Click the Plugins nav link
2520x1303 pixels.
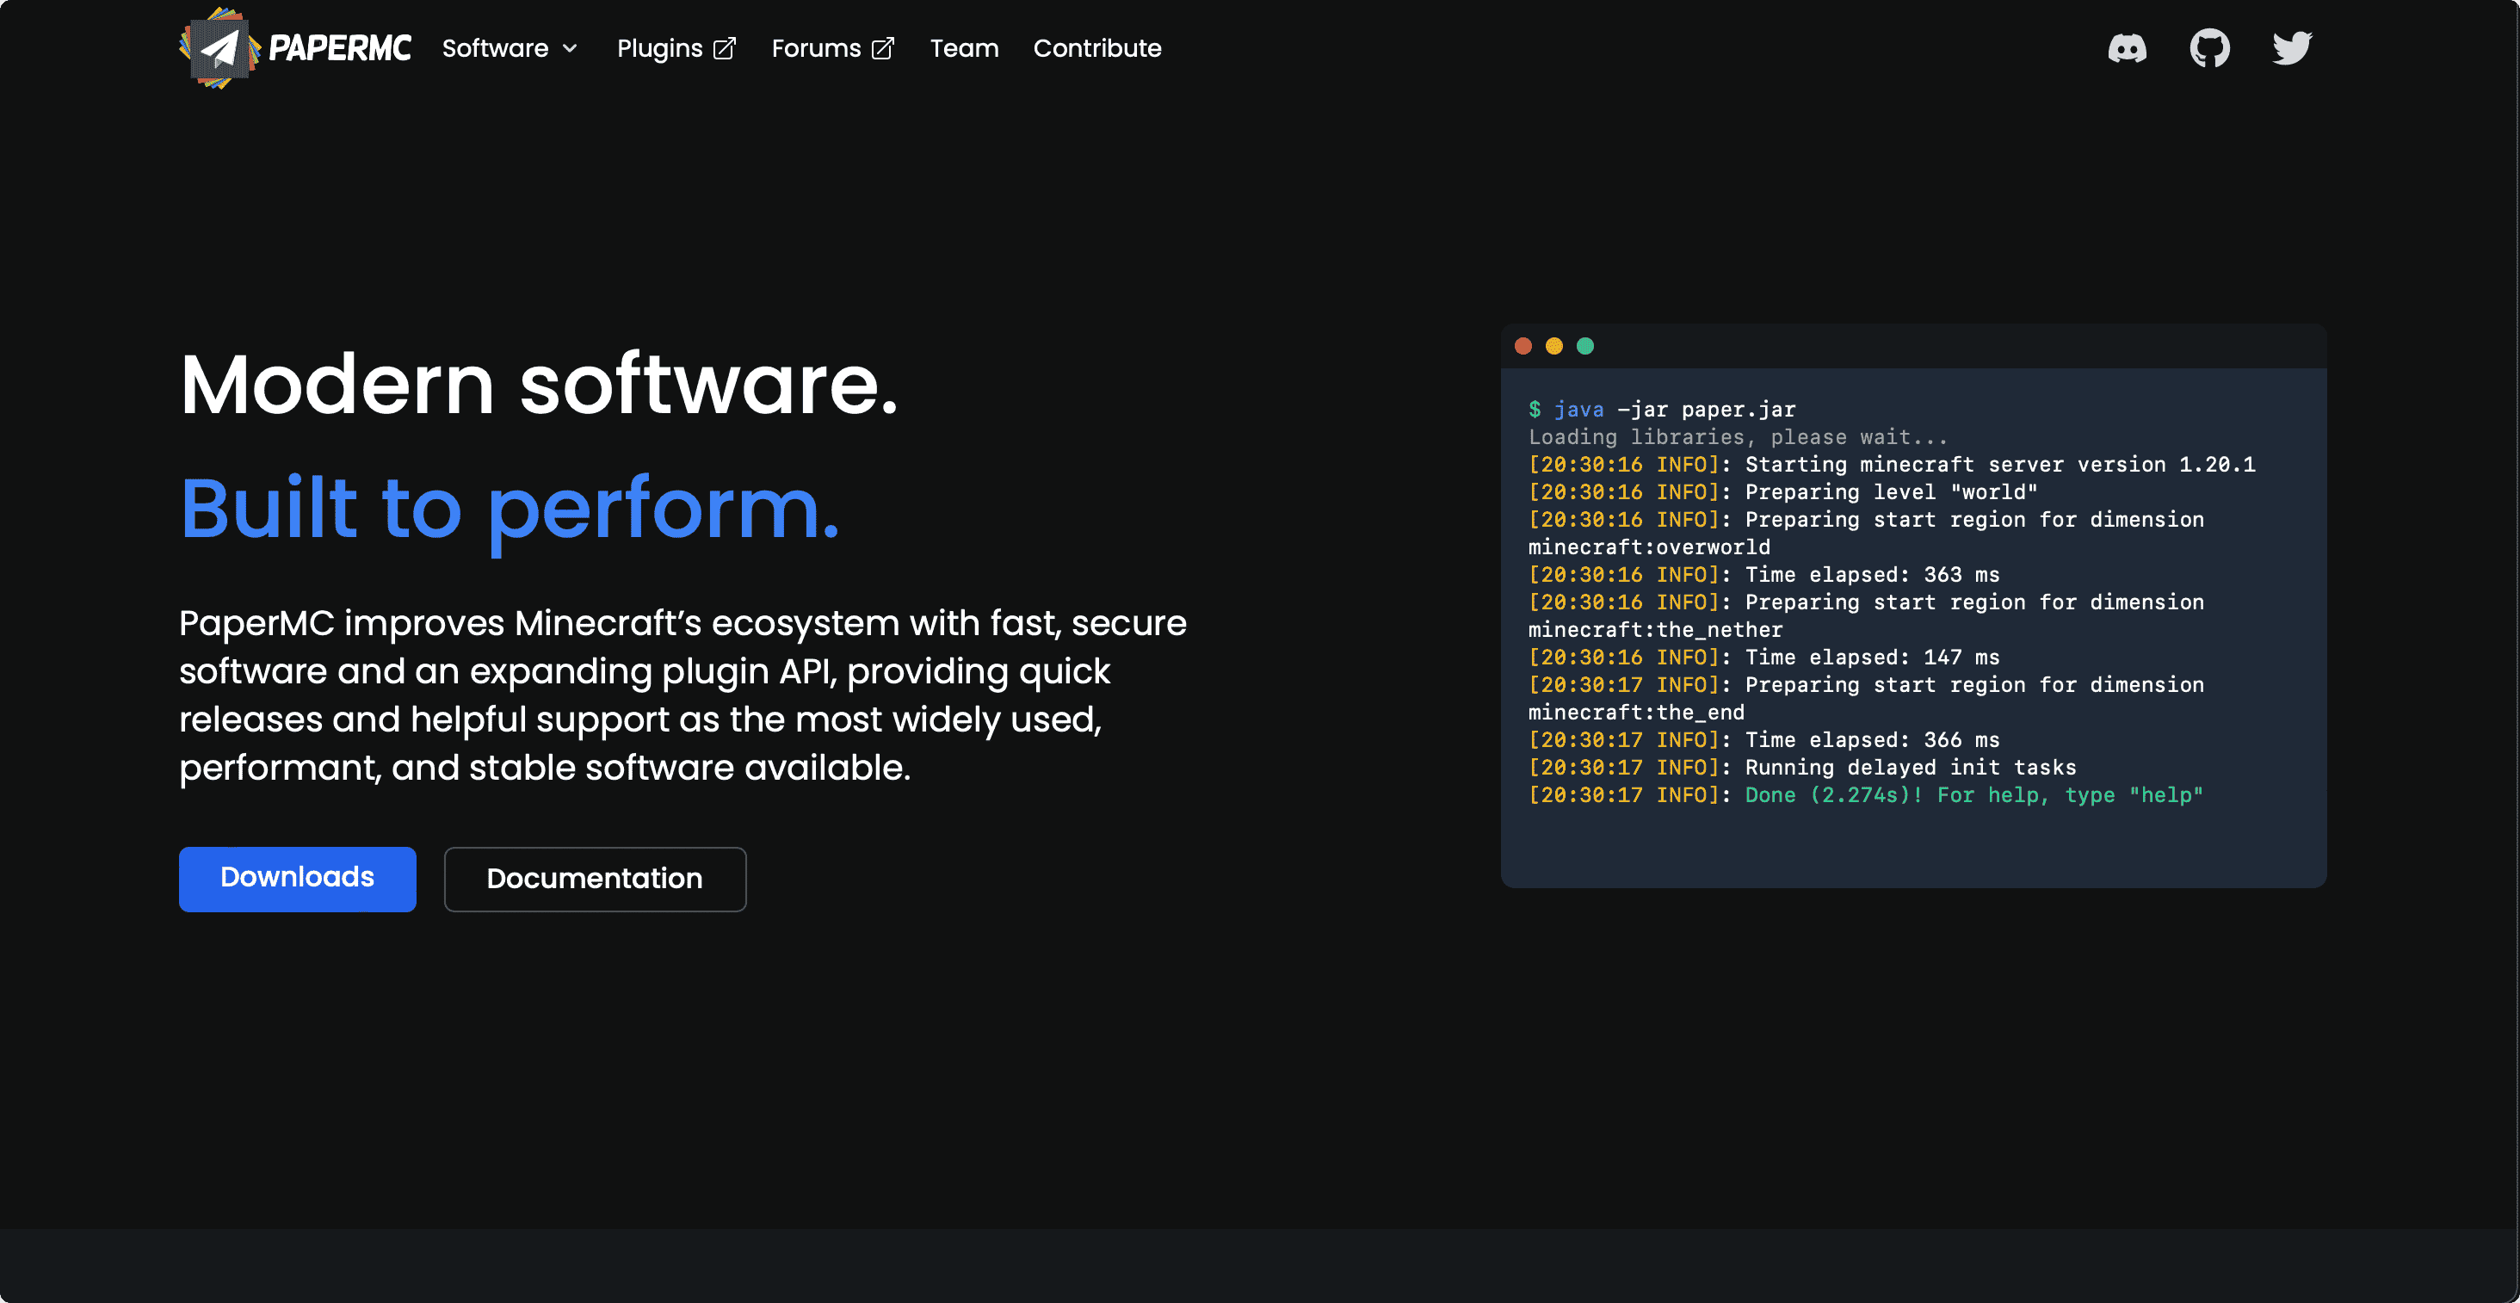659,49
